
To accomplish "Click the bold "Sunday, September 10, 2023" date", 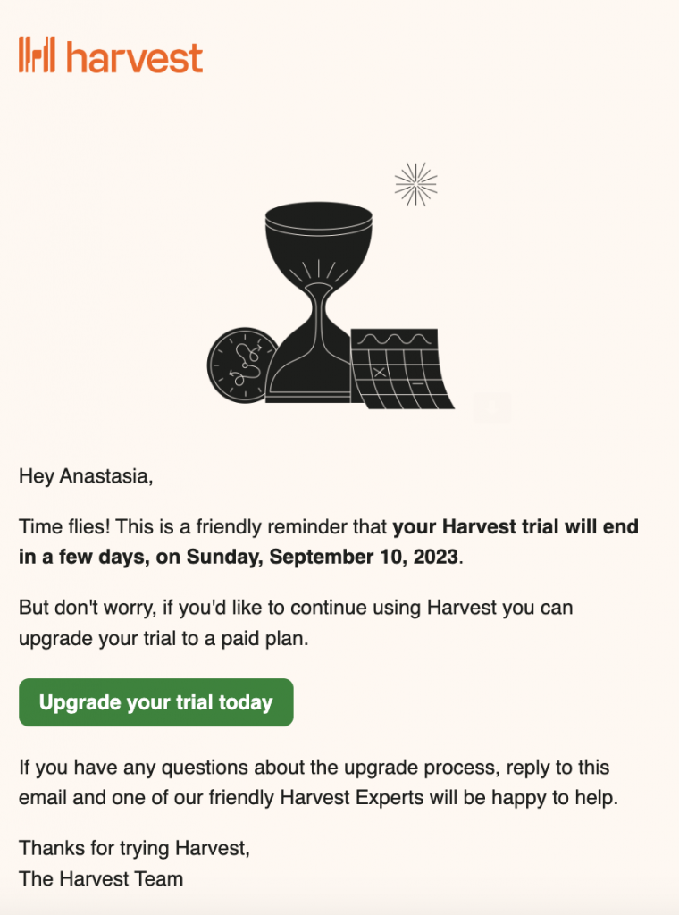I will pyautogui.click(x=322, y=557).
